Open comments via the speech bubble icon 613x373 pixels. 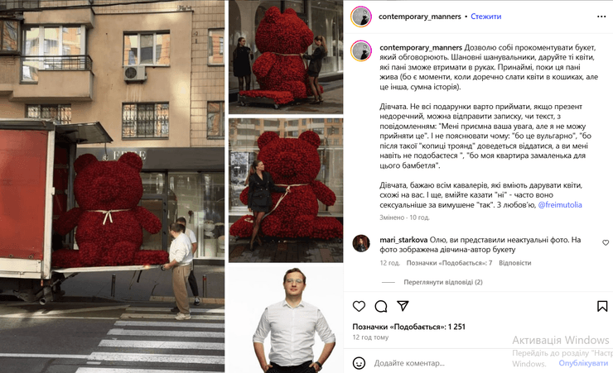(x=381, y=306)
